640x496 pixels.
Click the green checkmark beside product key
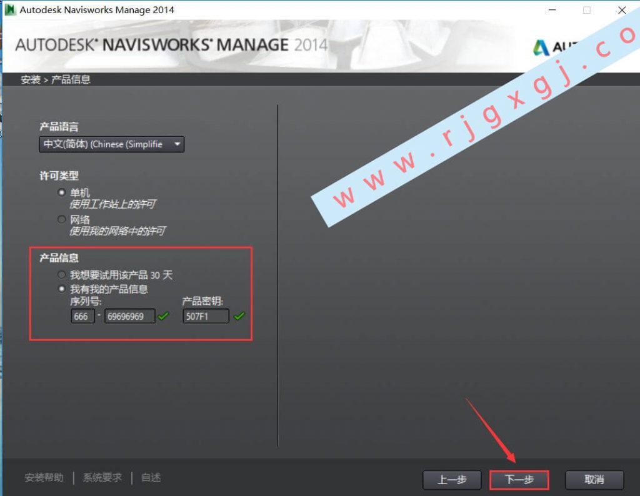(x=239, y=315)
